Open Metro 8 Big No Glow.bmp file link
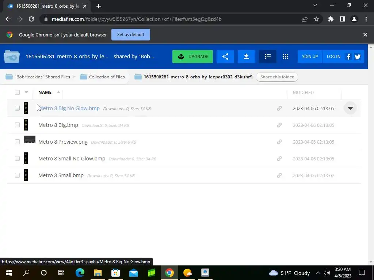The width and height of the screenshot is (374, 280). coord(69,108)
